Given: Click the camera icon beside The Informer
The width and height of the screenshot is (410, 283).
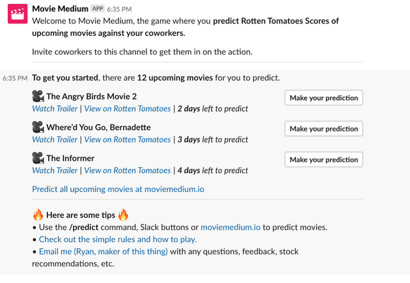Looking at the screenshot, I should coord(38,158).
